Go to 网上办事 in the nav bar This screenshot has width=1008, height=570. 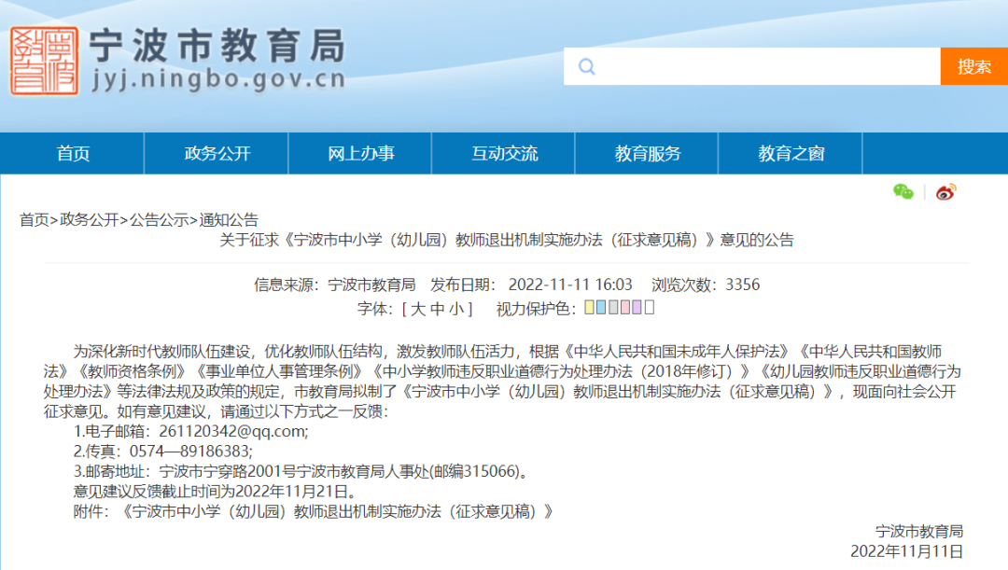(x=360, y=154)
